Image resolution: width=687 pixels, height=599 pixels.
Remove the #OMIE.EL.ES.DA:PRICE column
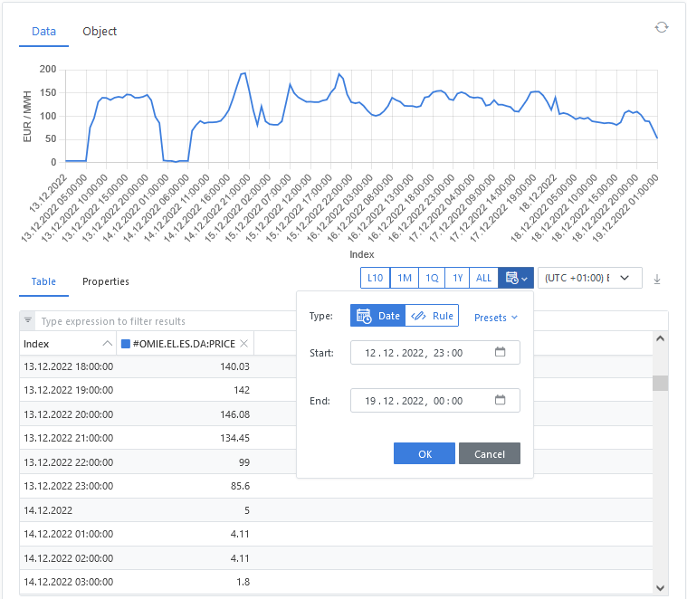(243, 343)
